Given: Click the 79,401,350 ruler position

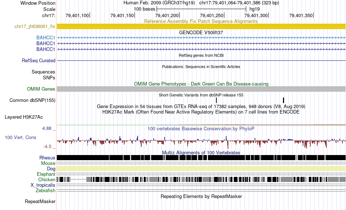Looking at the screenshot, I should (301, 15).
